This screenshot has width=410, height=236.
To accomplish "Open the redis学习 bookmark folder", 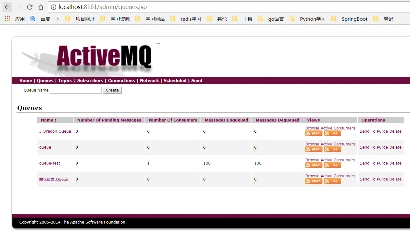I will click(x=186, y=19).
